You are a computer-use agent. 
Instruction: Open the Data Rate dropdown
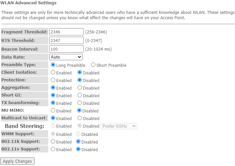(66, 57)
